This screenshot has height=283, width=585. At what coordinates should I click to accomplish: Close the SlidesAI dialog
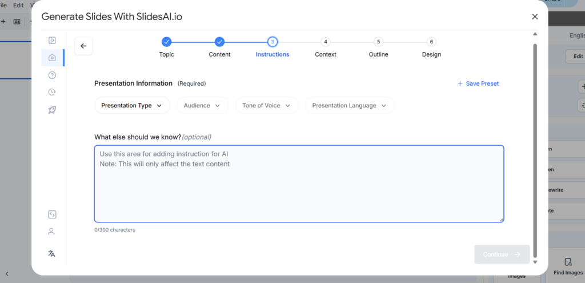[535, 17]
